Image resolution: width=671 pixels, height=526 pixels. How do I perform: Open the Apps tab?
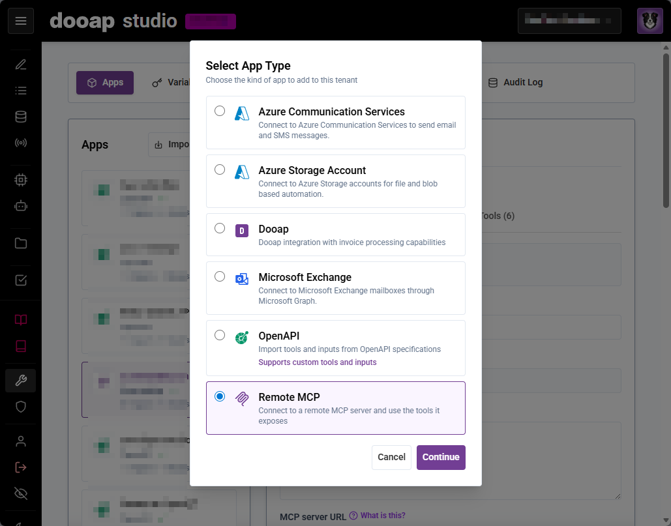(x=105, y=83)
